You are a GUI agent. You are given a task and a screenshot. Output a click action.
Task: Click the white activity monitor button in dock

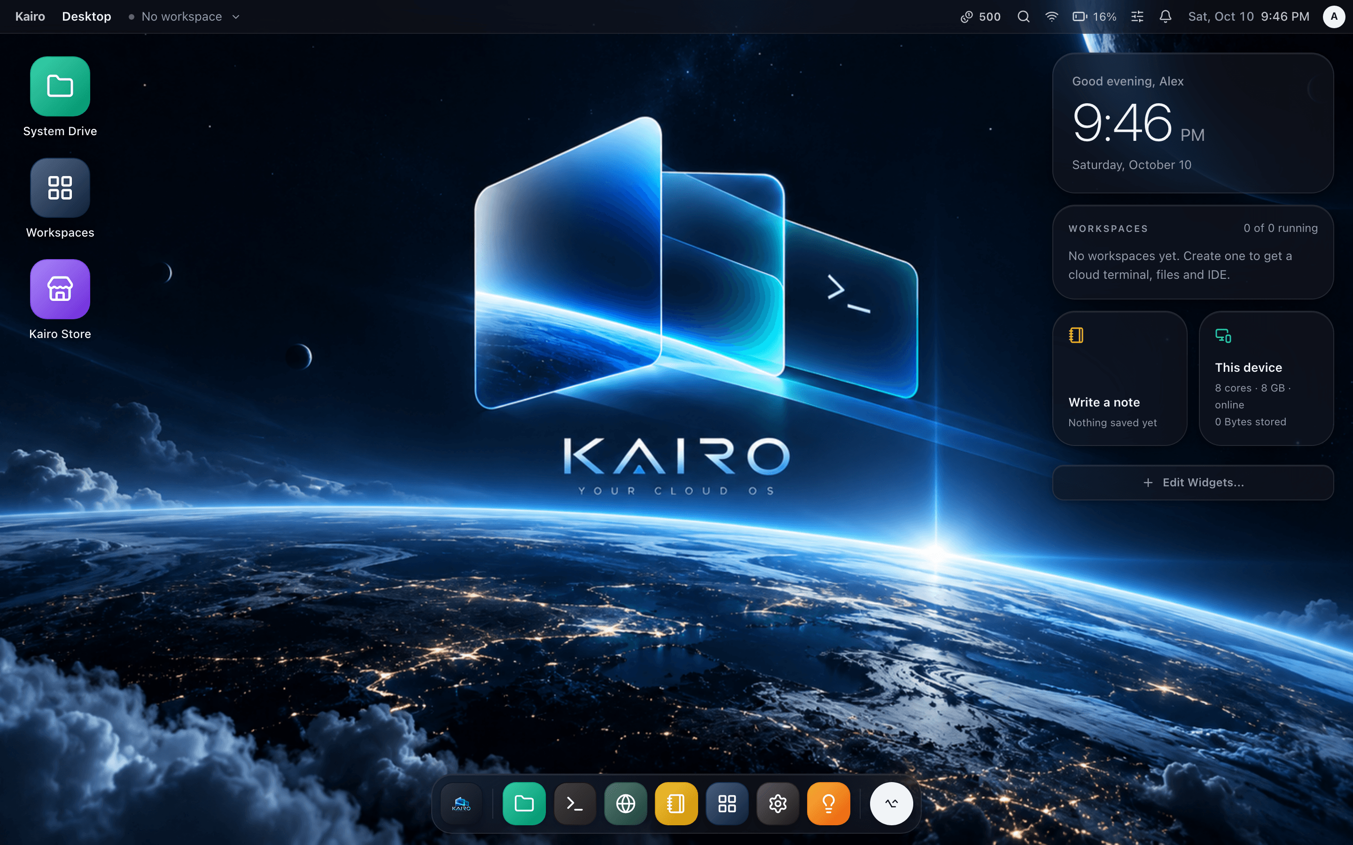coord(891,804)
